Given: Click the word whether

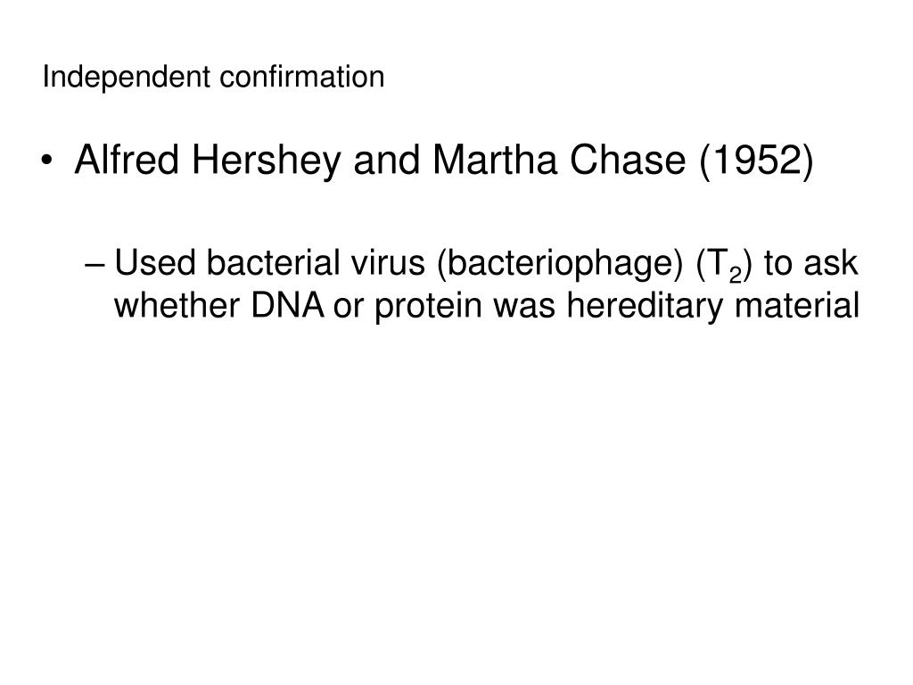Looking at the screenshot, I should 177,305.
